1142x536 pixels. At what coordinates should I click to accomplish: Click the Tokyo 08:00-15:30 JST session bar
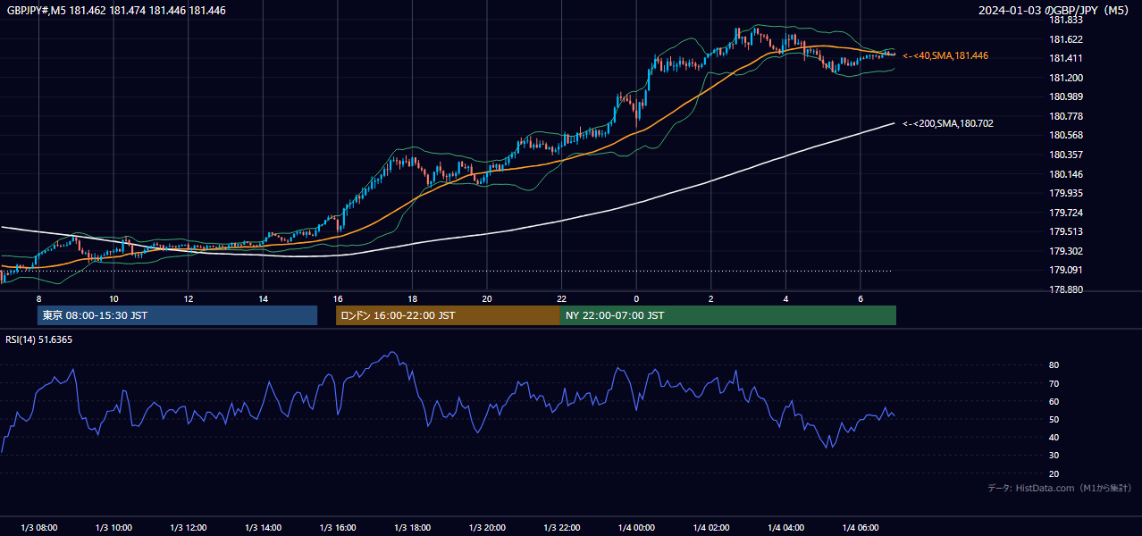pos(177,315)
